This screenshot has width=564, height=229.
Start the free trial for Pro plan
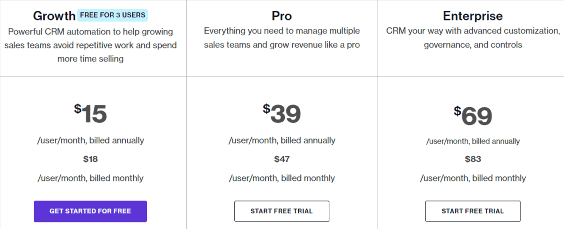click(282, 211)
